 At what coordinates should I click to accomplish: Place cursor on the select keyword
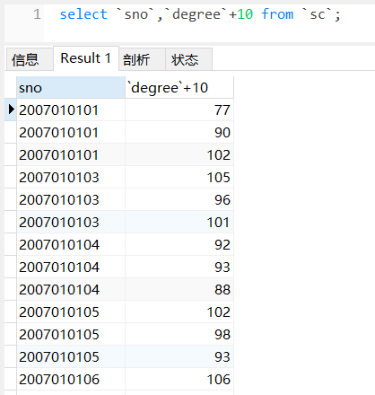tap(83, 14)
